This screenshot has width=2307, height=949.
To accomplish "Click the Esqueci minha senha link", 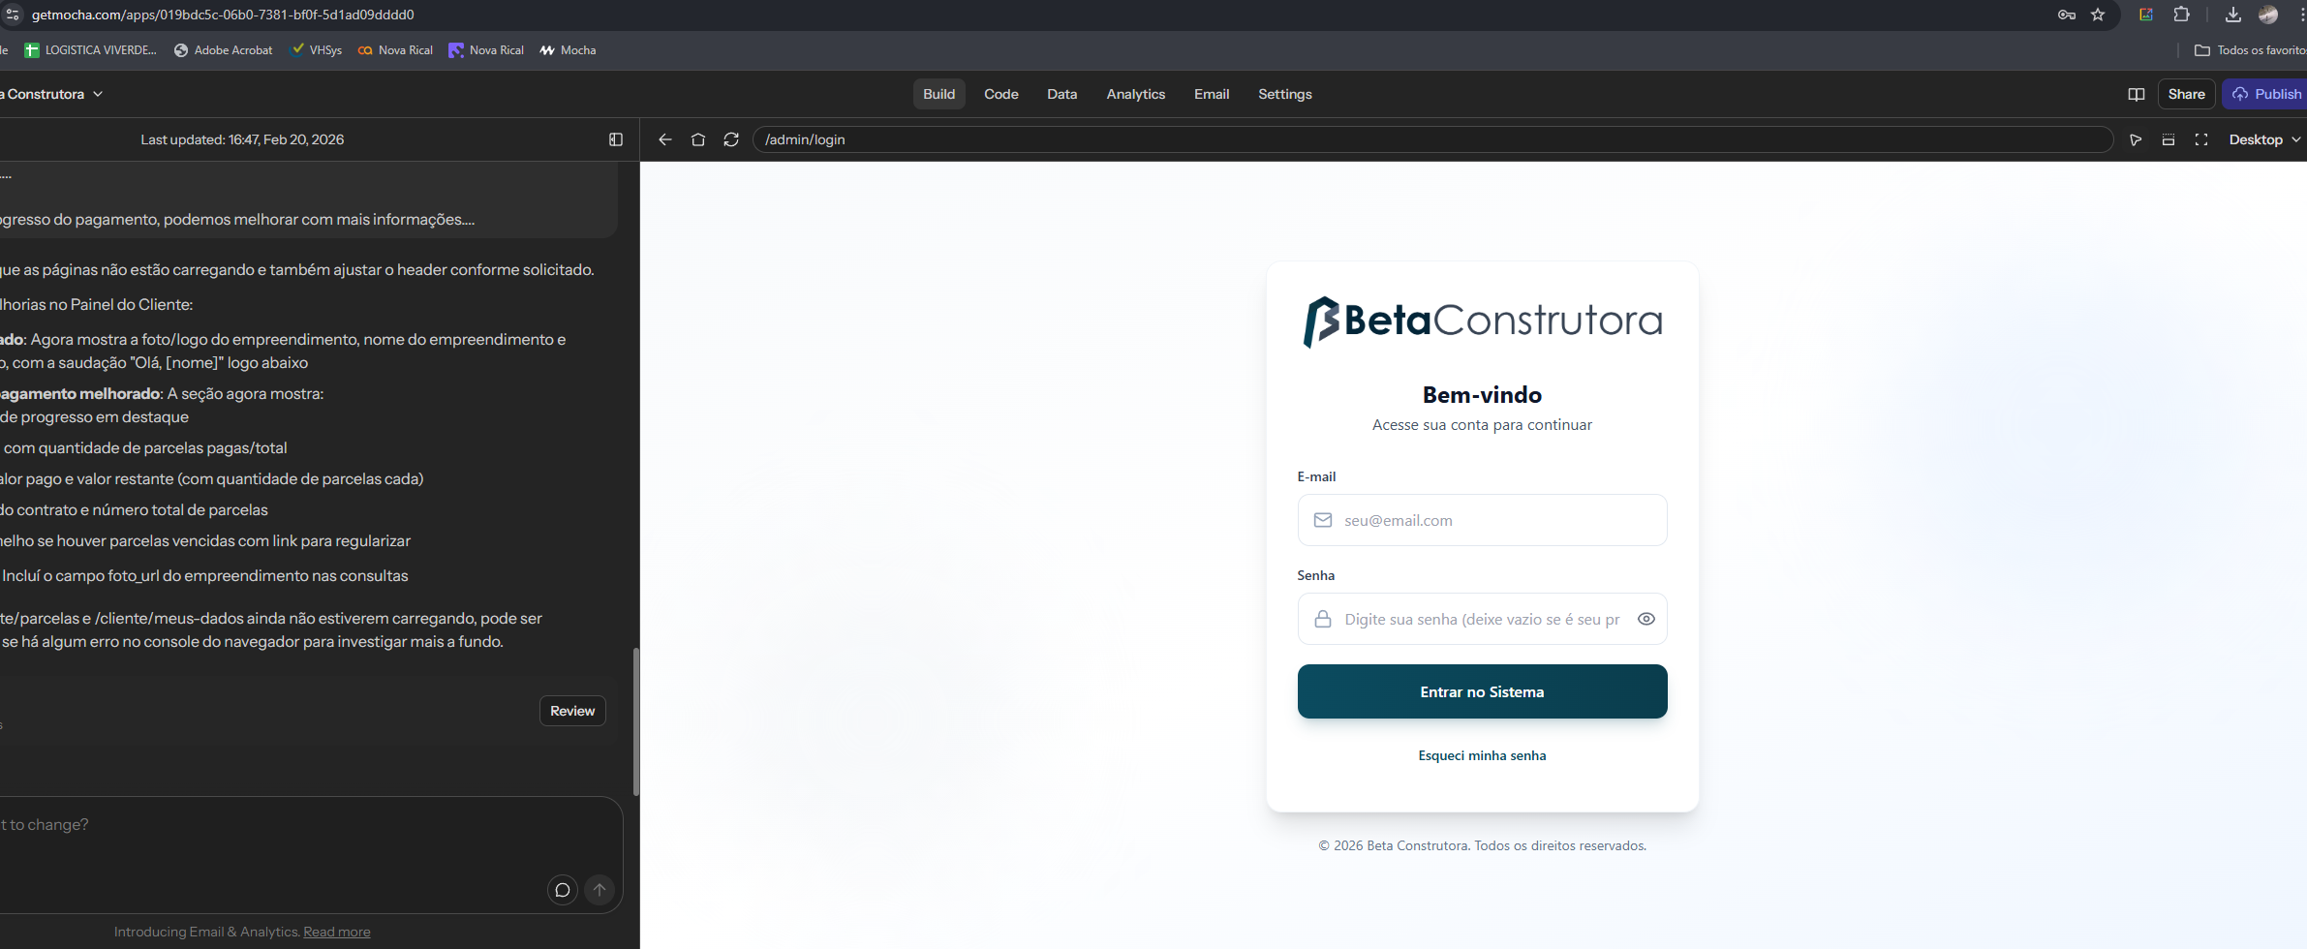I will (1482, 755).
